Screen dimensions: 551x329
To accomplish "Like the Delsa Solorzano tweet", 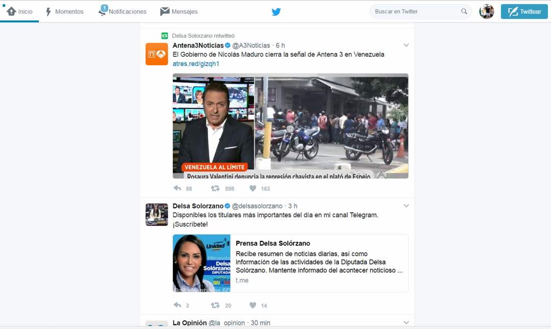I will point(253,305).
